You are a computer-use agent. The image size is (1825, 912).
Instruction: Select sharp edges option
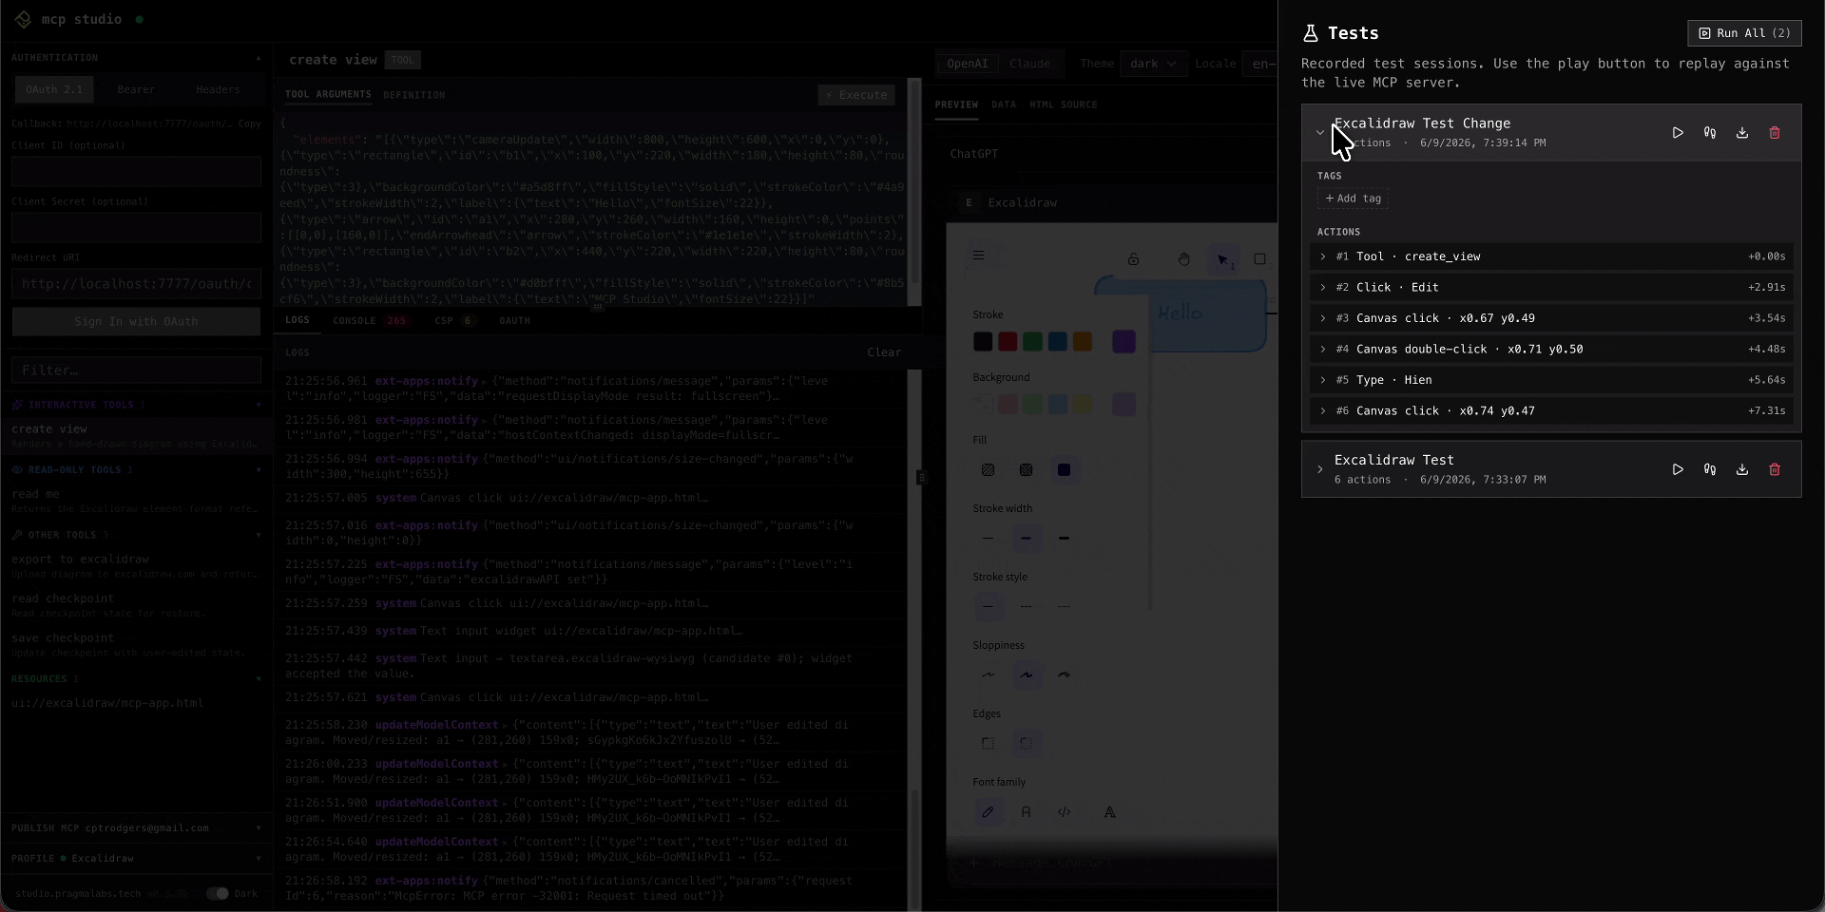(x=989, y=744)
